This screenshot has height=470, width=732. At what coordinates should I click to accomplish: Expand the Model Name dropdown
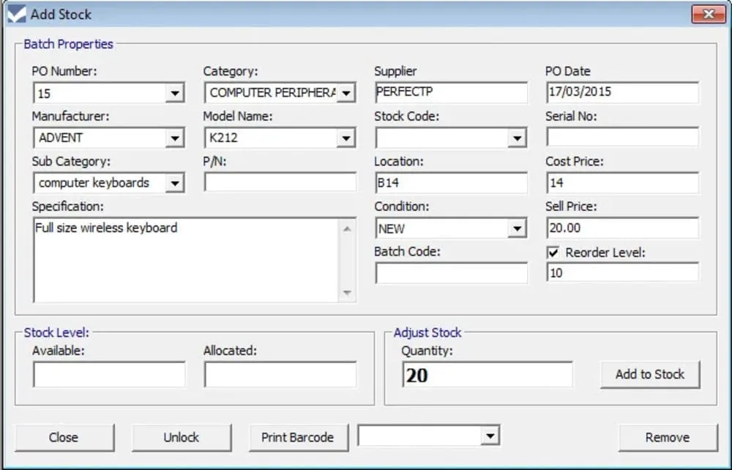pos(346,138)
